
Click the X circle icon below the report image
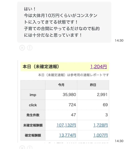tap(22, 147)
